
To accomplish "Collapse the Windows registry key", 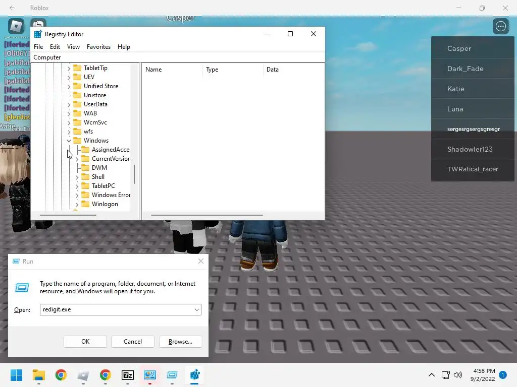I will [x=69, y=141].
